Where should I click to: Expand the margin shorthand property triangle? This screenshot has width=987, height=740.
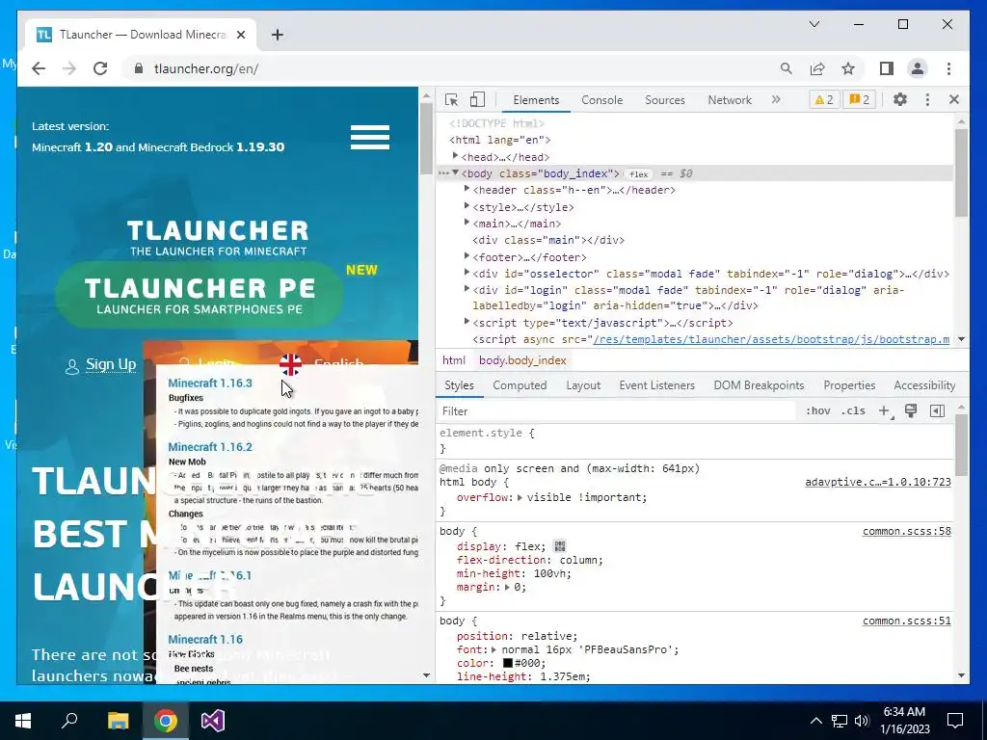click(x=507, y=587)
